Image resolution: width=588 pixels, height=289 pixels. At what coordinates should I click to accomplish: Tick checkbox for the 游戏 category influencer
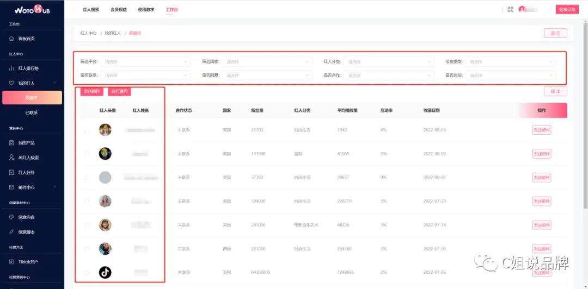(87, 154)
